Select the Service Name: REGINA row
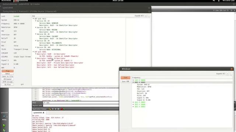The width and height of the screenshot is (236, 132). coord(48,30)
